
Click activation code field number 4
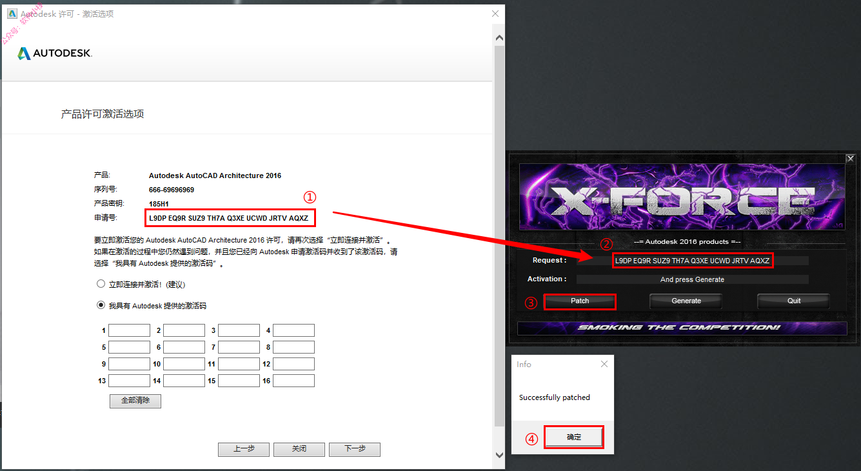pyautogui.click(x=293, y=330)
